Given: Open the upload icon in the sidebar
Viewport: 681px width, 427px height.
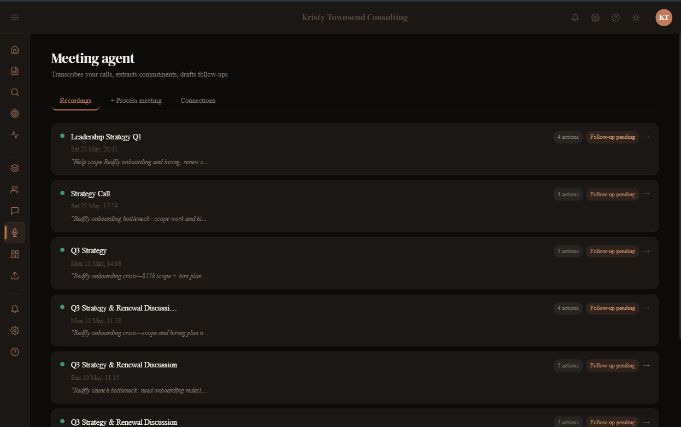Looking at the screenshot, I should click(15, 276).
